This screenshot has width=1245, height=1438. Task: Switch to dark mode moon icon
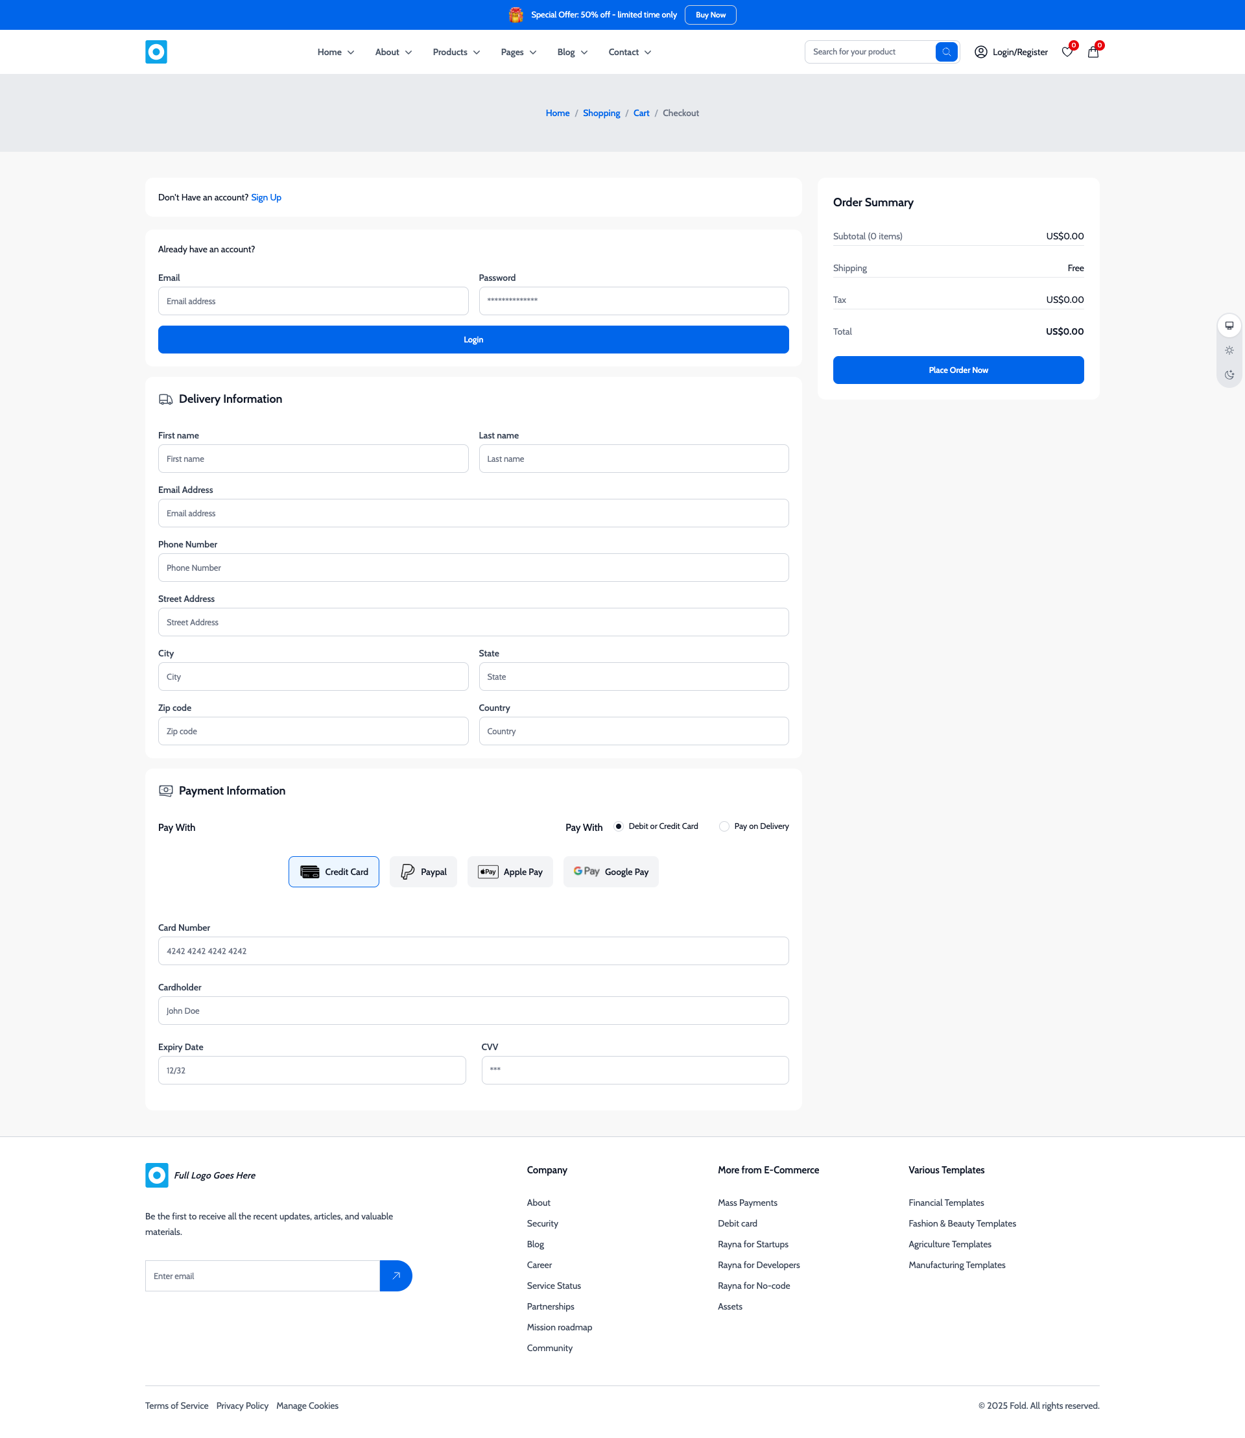tap(1228, 376)
